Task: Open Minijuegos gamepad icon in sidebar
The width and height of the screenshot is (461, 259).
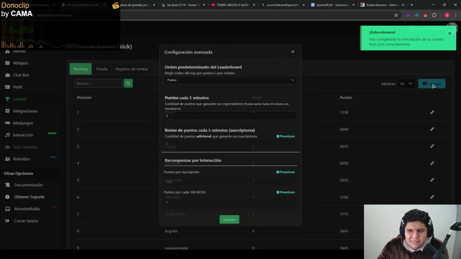Action: coord(7,123)
